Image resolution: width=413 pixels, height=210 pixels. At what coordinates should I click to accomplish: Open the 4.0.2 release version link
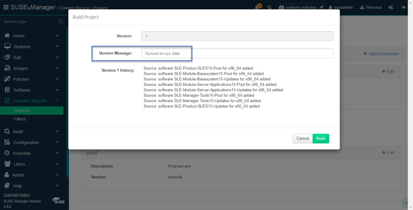[7, 206]
